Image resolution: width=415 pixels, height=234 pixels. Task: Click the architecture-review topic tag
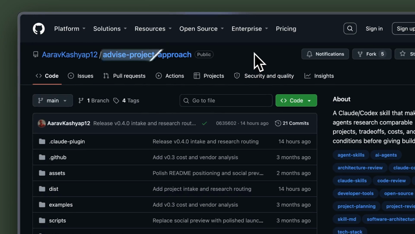coord(360,168)
